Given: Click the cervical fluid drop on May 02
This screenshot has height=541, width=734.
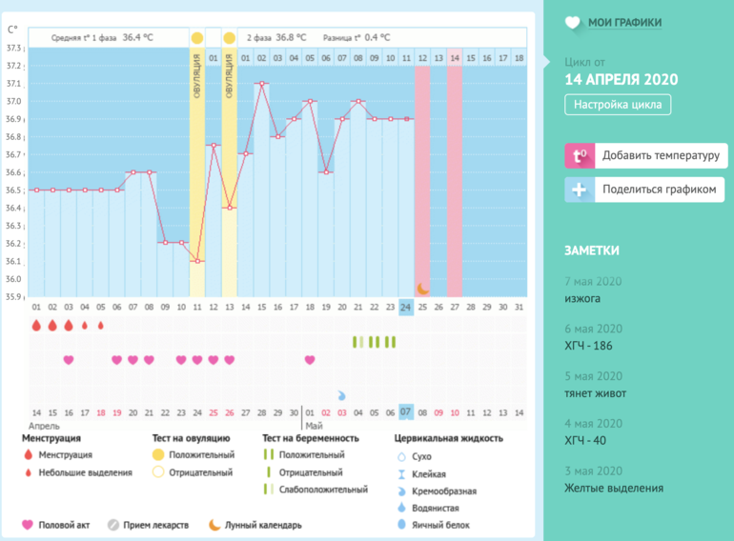Looking at the screenshot, I should 341,394.
